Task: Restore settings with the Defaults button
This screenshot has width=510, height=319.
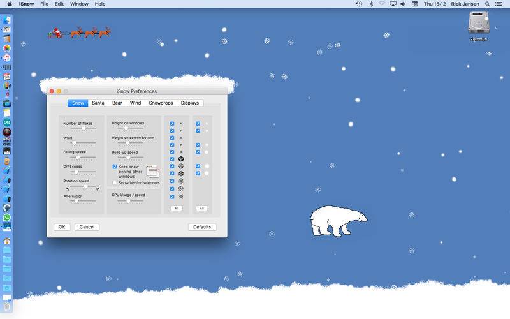Action: pyautogui.click(x=202, y=227)
